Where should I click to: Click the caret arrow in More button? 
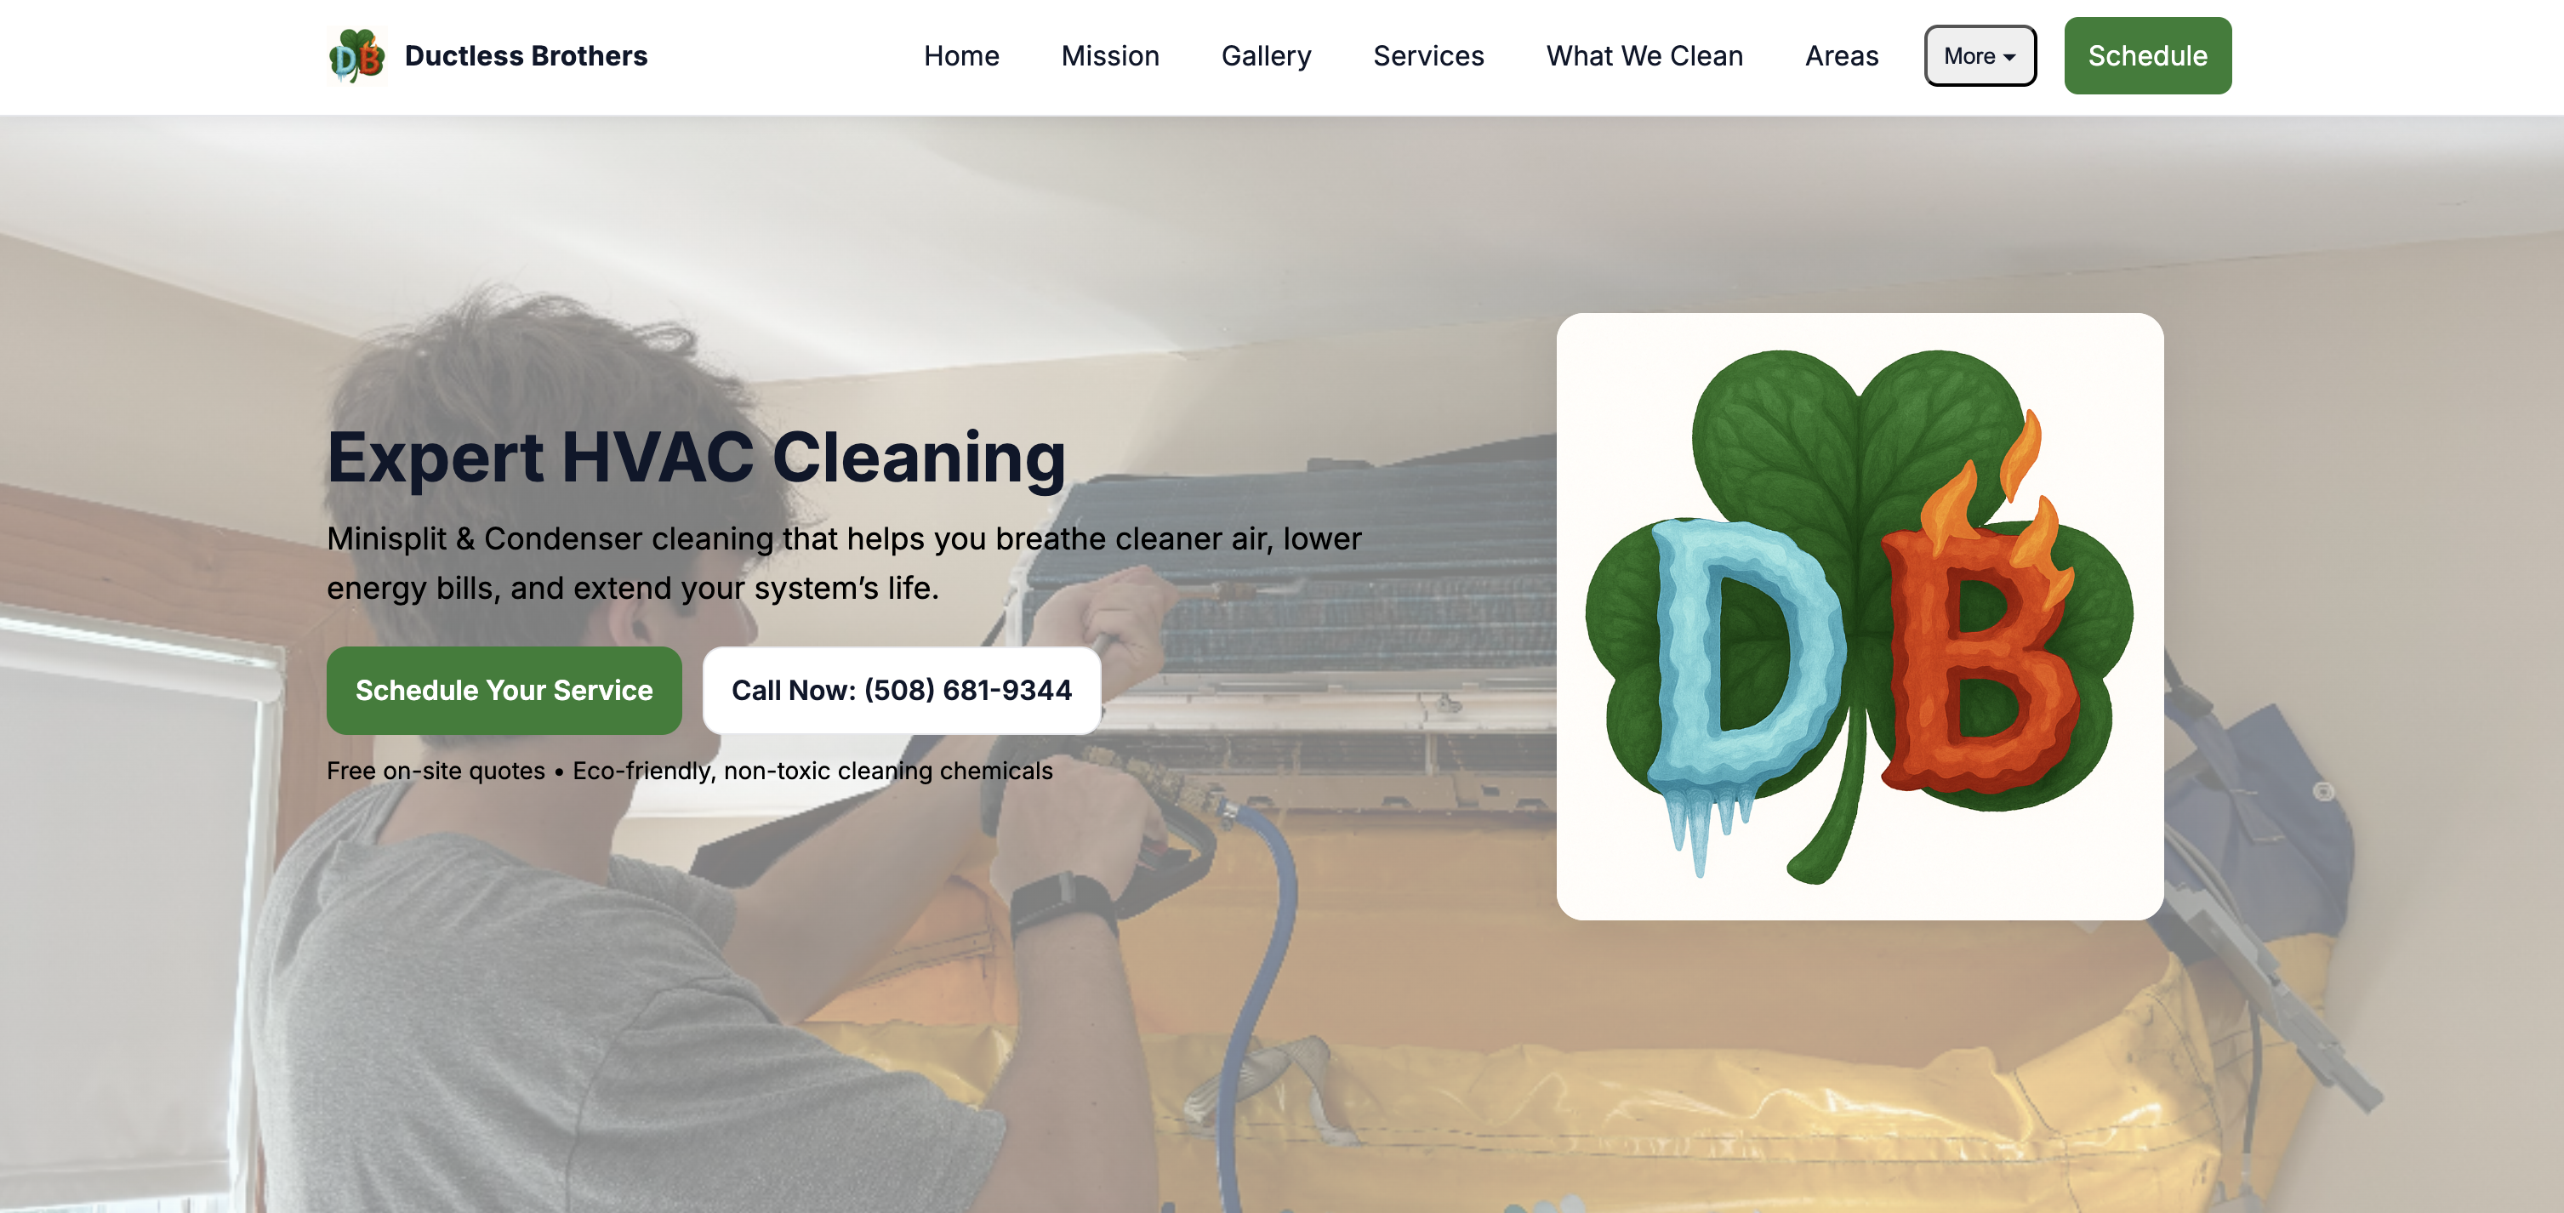pos(2009,58)
